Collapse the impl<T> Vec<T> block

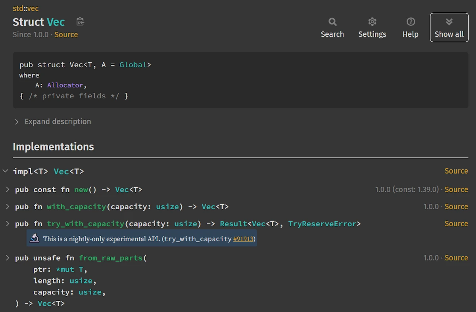pos(5,171)
